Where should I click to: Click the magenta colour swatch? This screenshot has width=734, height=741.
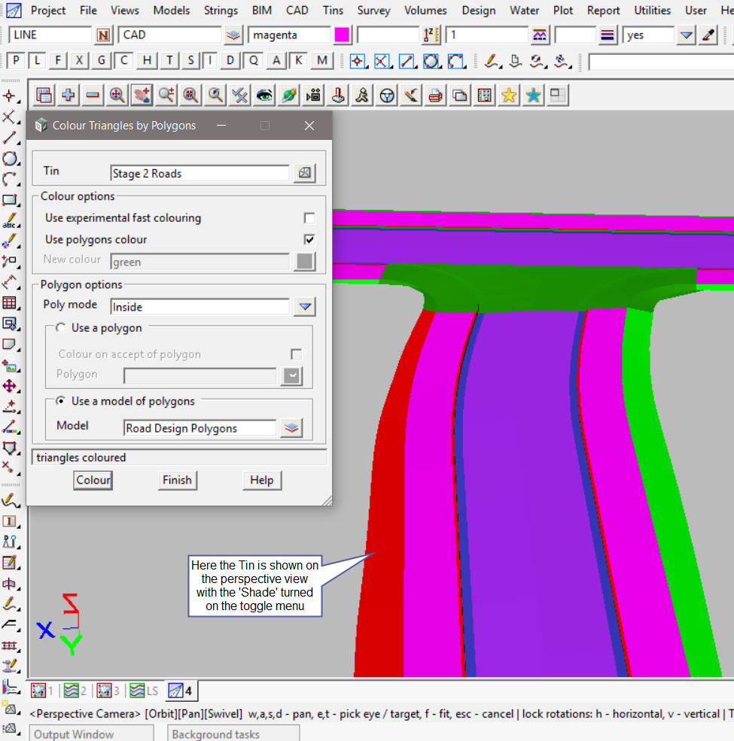coord(342,35)
